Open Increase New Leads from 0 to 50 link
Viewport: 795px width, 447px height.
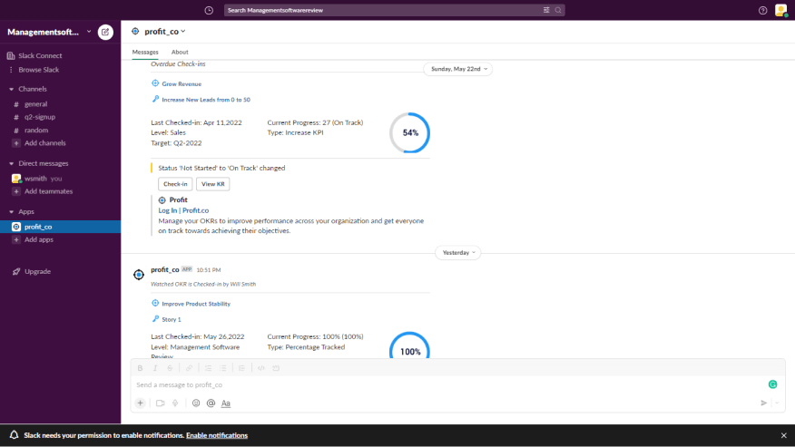206,100
